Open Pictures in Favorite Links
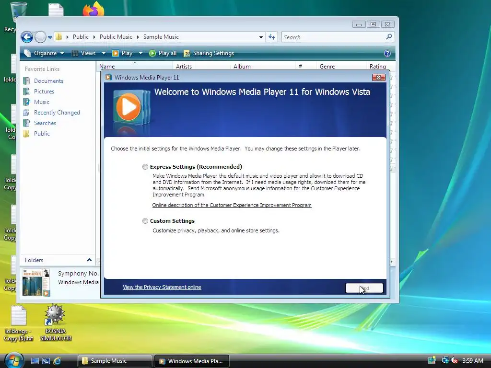Image resolution: width=491 pixels, height=368 pixels. pyautogui.click(x=44, y=92)
